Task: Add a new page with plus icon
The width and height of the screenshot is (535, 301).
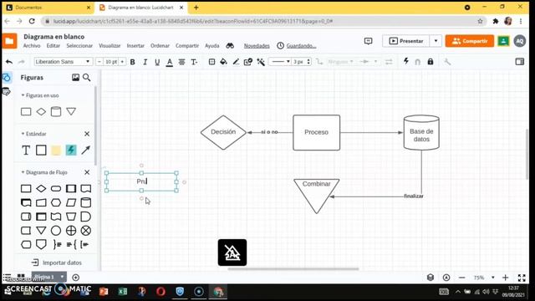Action: 76,278
